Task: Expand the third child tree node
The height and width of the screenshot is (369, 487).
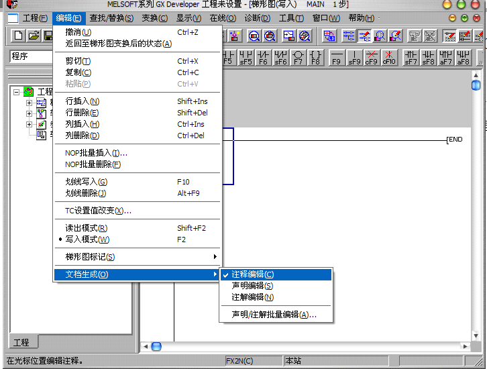Action: click(x=29, y=124)
